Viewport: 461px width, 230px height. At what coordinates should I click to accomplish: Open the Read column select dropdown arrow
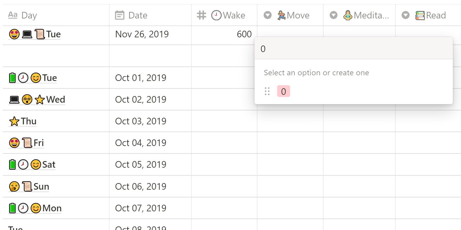(406, 15)
